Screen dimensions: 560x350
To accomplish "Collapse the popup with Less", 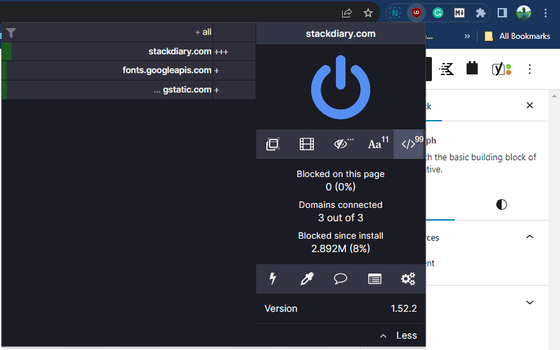I will point(398,335).
